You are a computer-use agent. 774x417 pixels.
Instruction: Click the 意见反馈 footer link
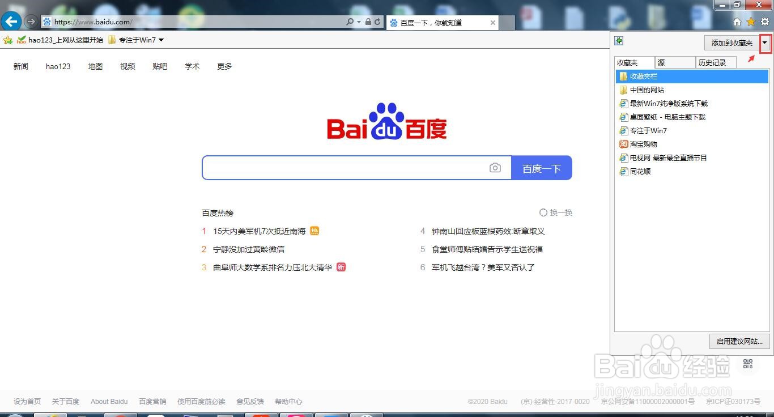[250, 401]
